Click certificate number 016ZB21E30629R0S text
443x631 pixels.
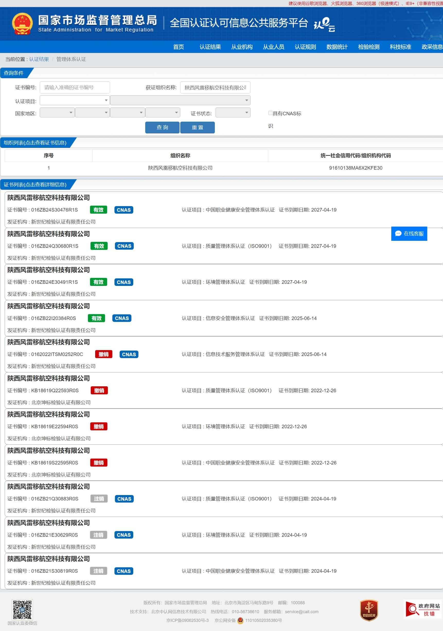coord(54,535)
